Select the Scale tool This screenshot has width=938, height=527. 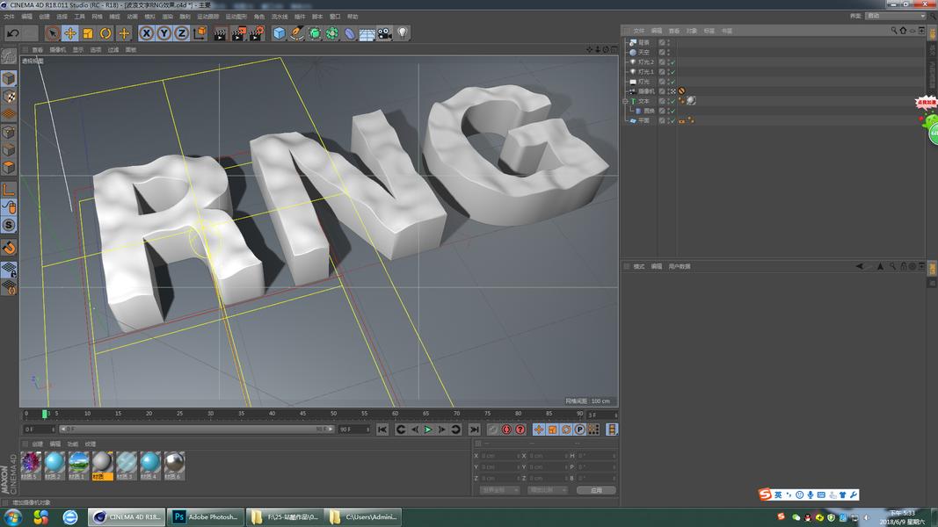coord(88,33)
